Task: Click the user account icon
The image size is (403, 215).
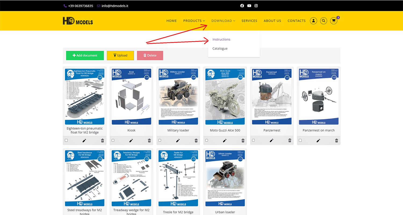Action: pos(313,21)
